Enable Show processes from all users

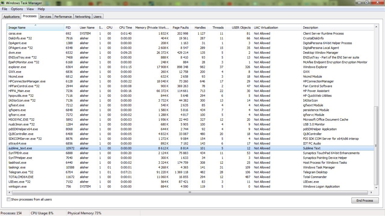[x=8, y=199]
